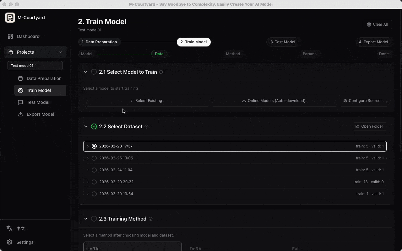Viewport: 402px width, 251px height.
Task: Select dataset radio 2026-02-28 17:37
Action: point(94,146)
